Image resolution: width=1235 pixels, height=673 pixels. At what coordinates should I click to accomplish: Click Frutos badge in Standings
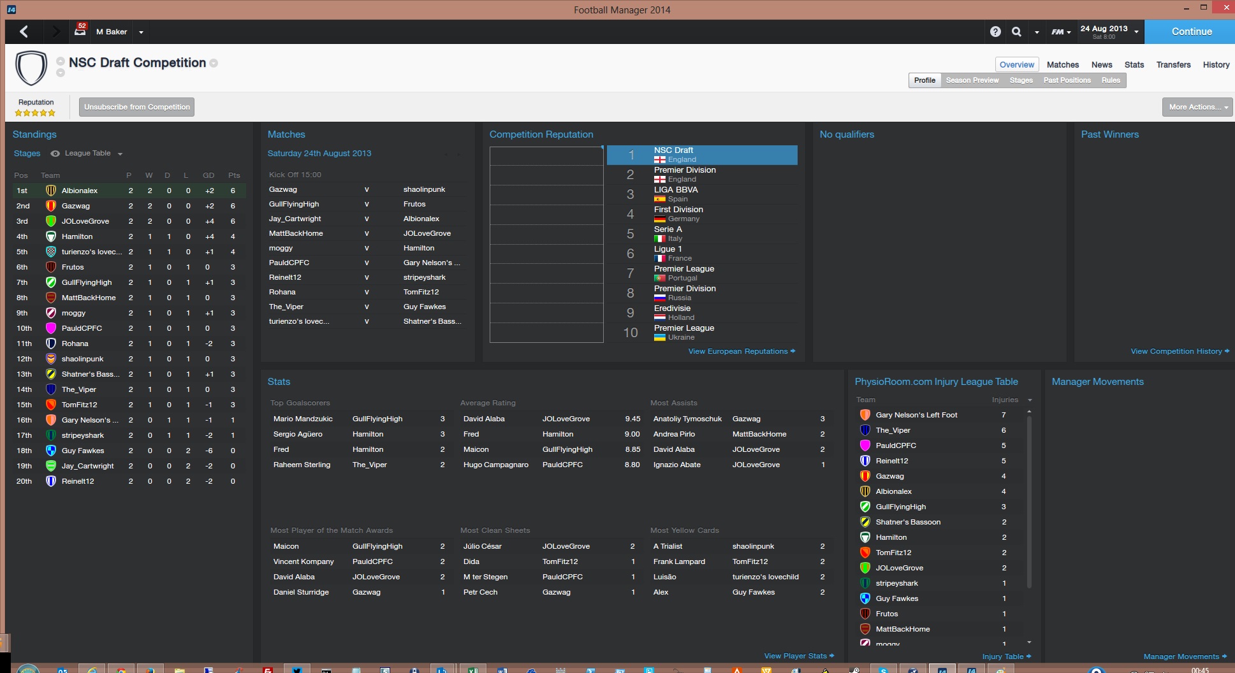(51, 267)
